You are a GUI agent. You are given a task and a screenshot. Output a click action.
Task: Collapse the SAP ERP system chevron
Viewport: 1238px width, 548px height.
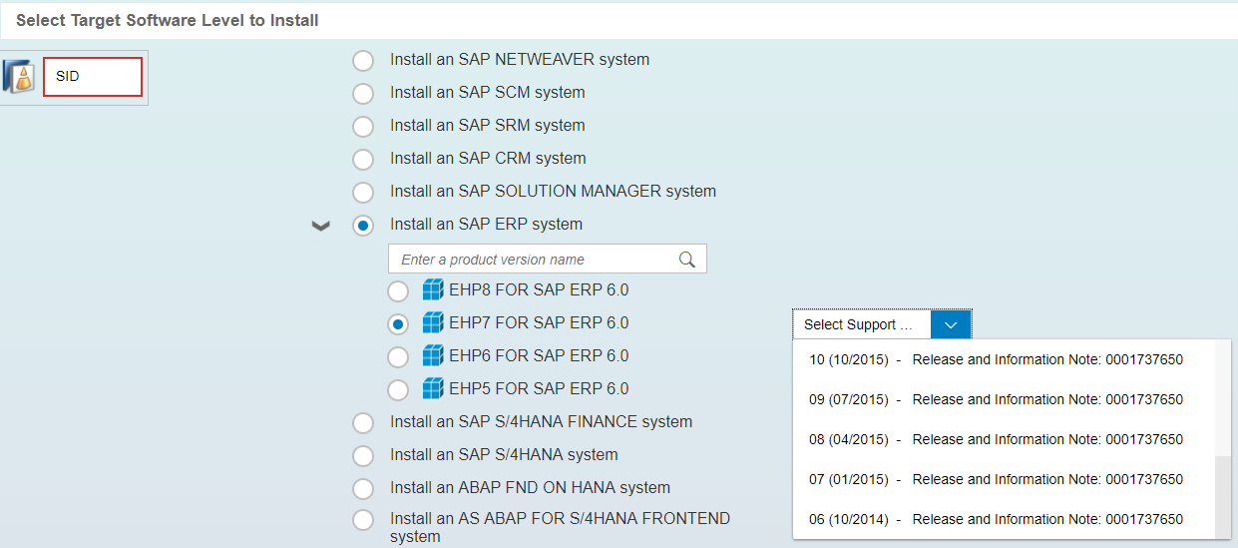321,227
